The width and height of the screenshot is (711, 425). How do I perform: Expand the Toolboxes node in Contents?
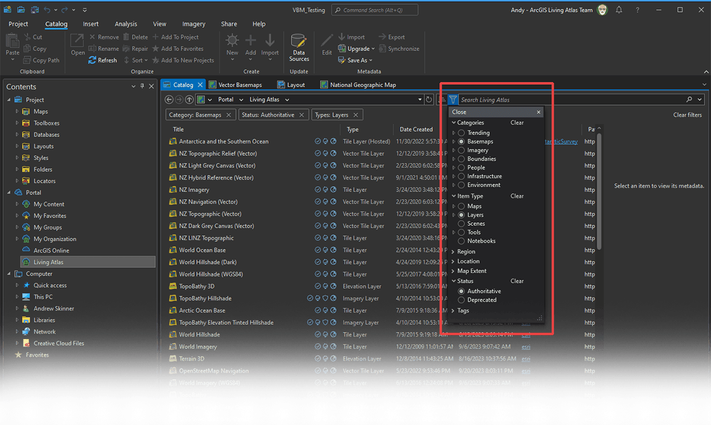coord(17,123)
